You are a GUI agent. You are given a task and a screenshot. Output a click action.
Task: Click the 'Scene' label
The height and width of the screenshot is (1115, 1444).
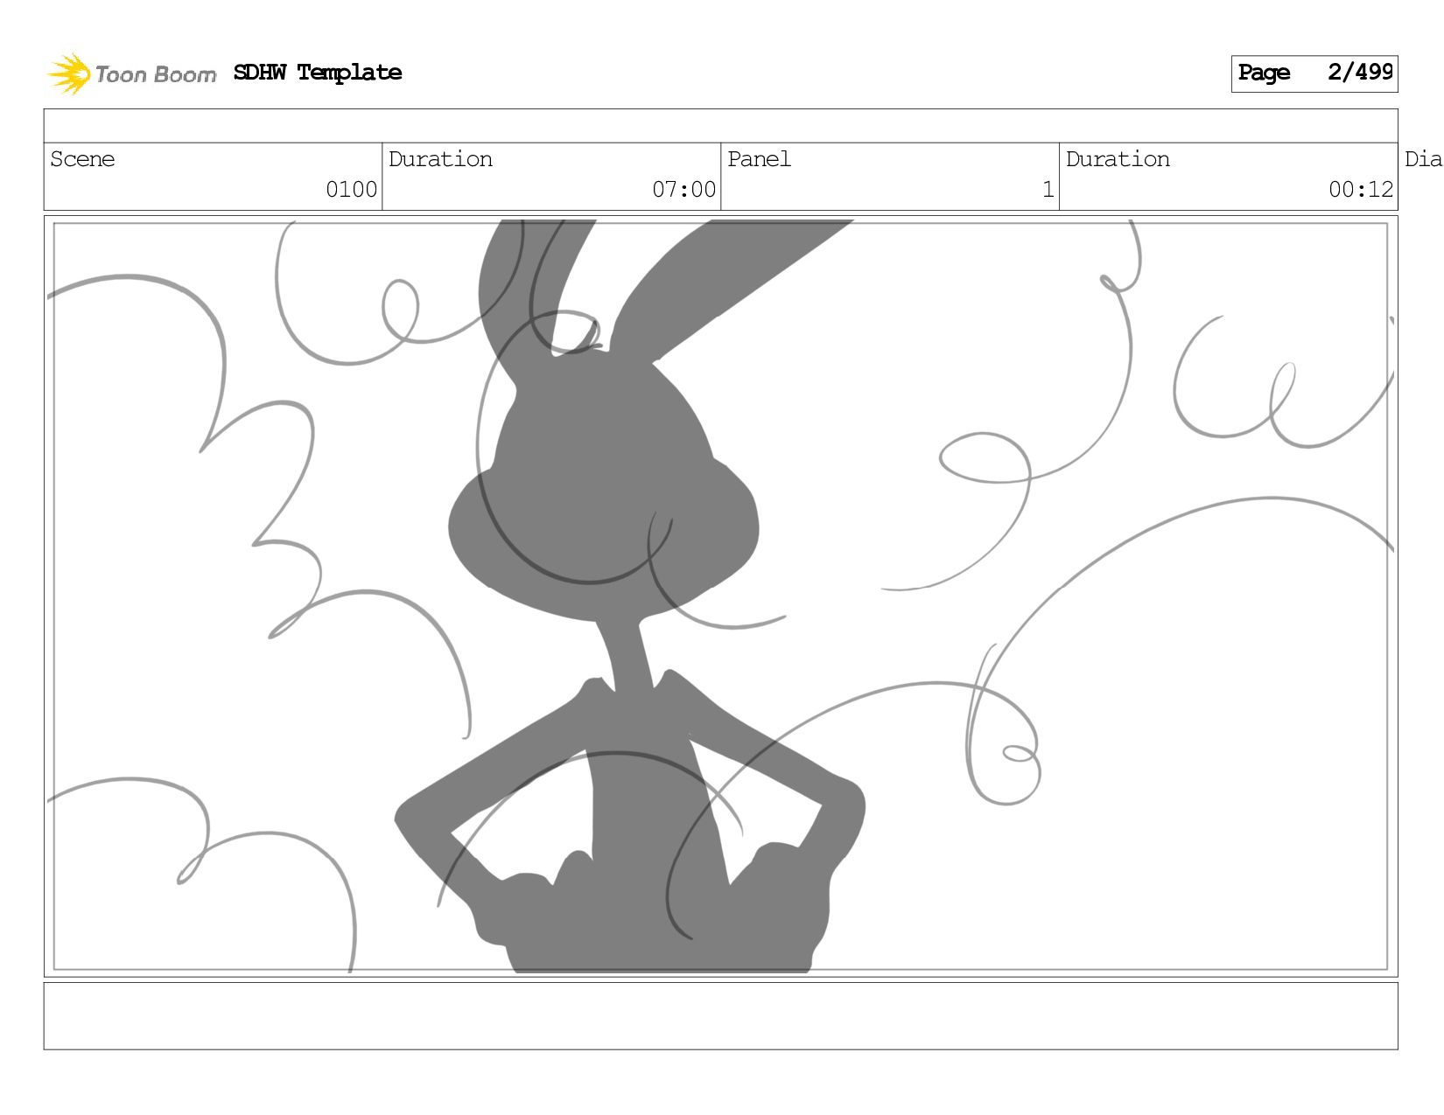[x=82, y=159]
